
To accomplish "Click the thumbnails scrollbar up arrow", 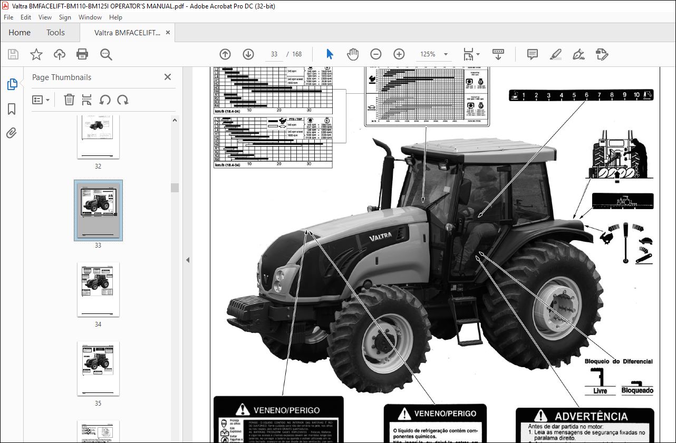I will [175, 120].
